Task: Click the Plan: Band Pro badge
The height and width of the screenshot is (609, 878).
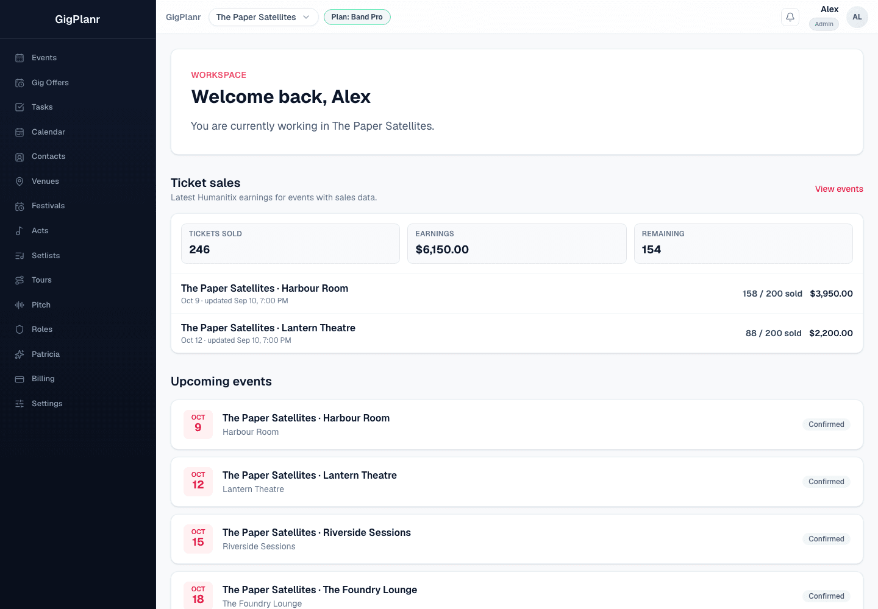Action: (357, 17)
